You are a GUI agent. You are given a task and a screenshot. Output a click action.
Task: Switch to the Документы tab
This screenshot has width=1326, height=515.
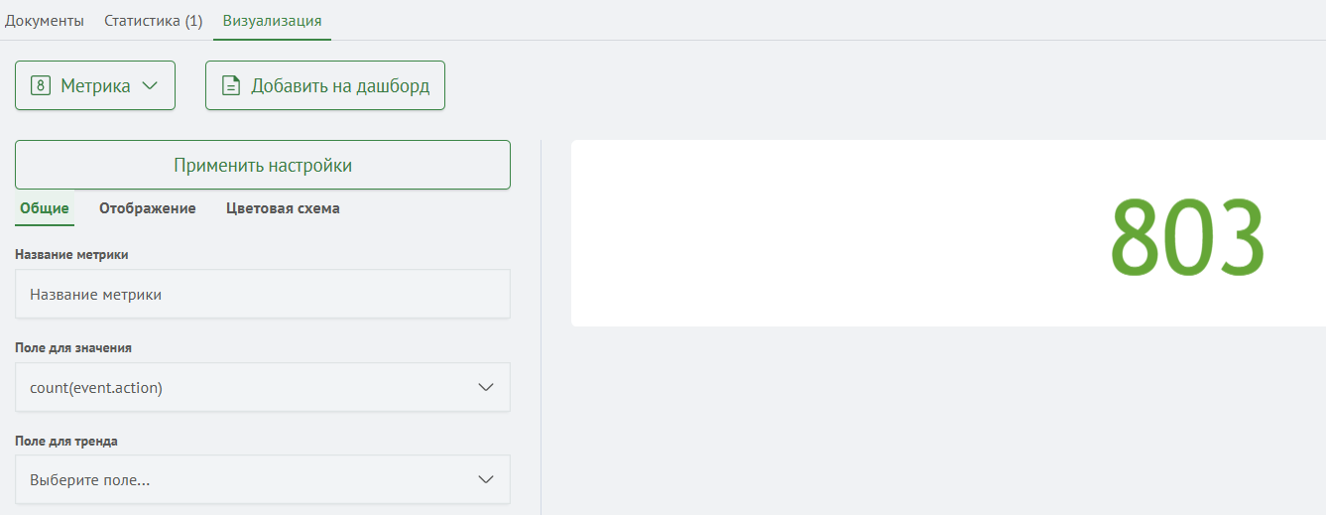pyautogui.click(x=45, y=21)
